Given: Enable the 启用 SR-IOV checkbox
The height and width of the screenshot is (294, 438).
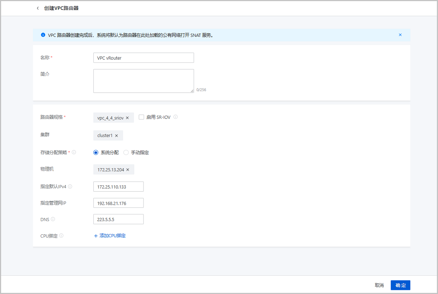Looking at the screenshot, I should coord(142,117).
